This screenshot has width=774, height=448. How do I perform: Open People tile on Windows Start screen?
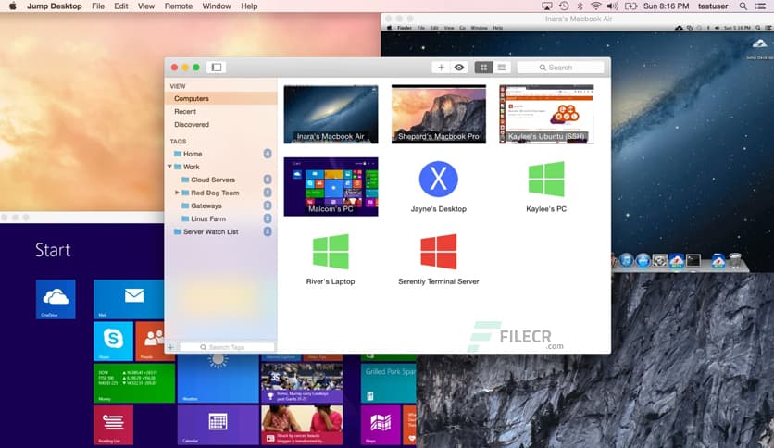click(x=150, y=341)
